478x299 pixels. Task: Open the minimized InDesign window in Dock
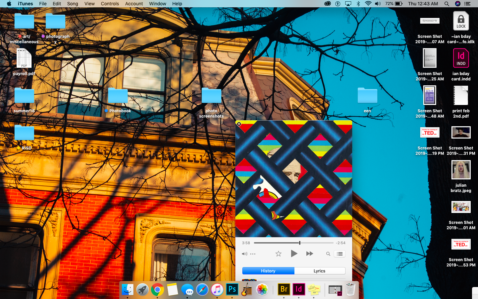335,290
